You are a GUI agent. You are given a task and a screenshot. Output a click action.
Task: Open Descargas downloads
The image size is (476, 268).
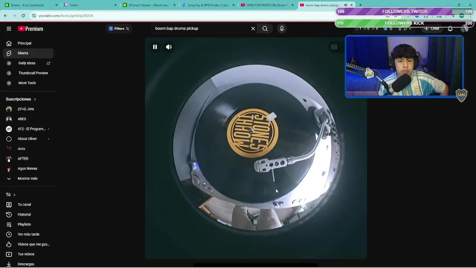[x=28, y=264]
